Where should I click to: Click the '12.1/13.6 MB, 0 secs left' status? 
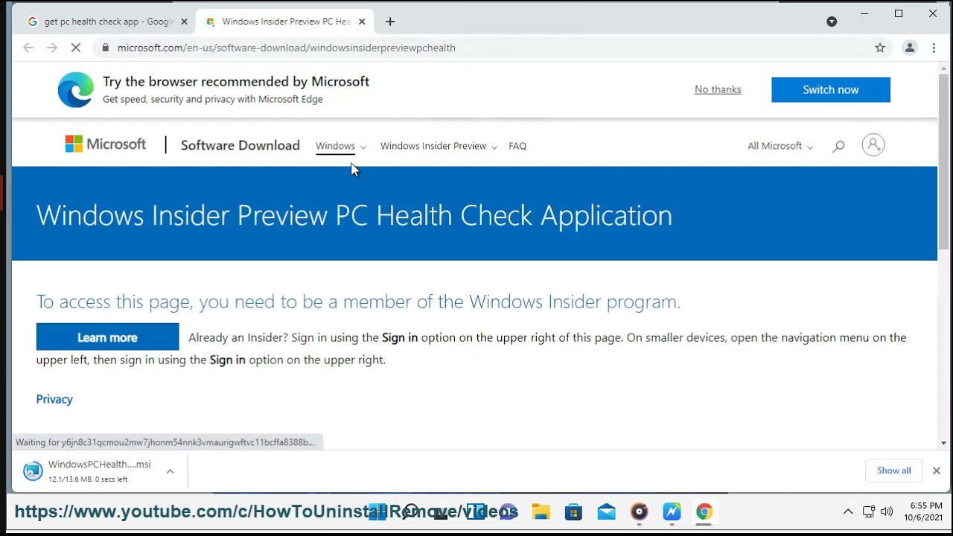pos(88,479)
